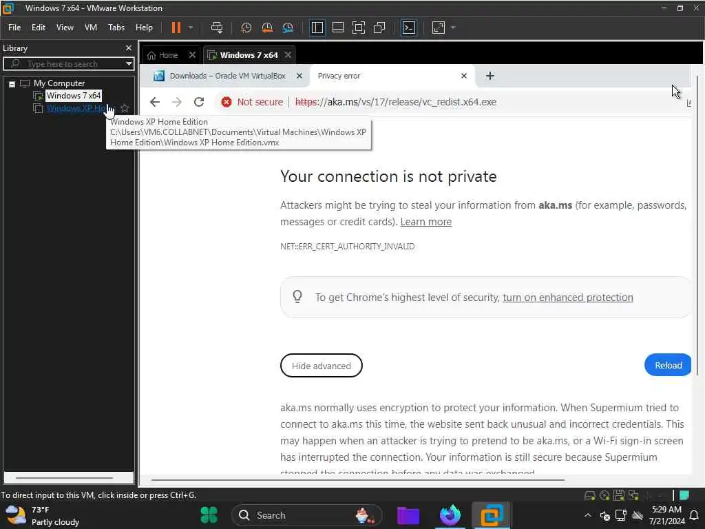This screenshot has width=705, height=529.
Task: Open the File menu
Action: pos(14,28)
